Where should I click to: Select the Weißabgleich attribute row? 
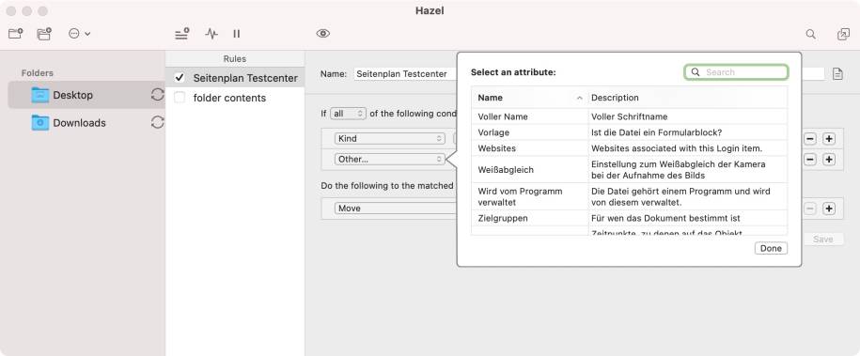point(629,169)
